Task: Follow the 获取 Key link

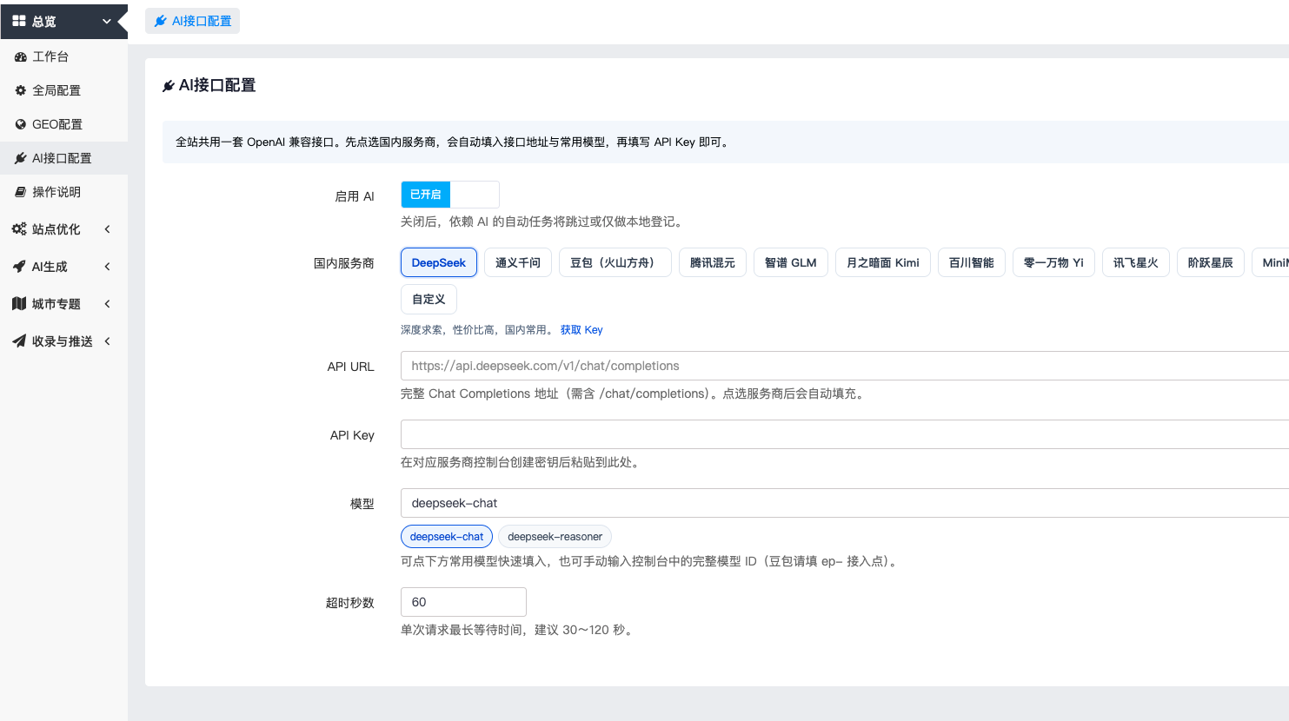Action: click(581, 330)
